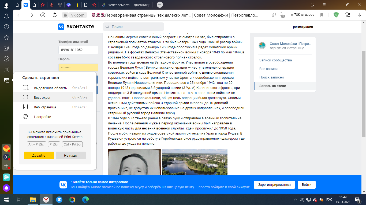Click the bookmark flag icon in address bar
This screenshot has width=366, height=205.
pyautogui.click(x=322, y=15)
